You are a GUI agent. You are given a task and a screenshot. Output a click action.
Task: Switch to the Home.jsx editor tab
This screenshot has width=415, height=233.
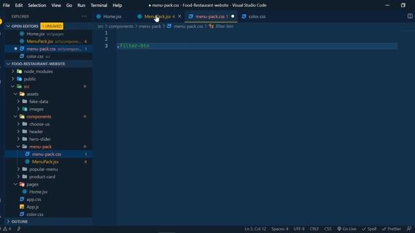112,16
